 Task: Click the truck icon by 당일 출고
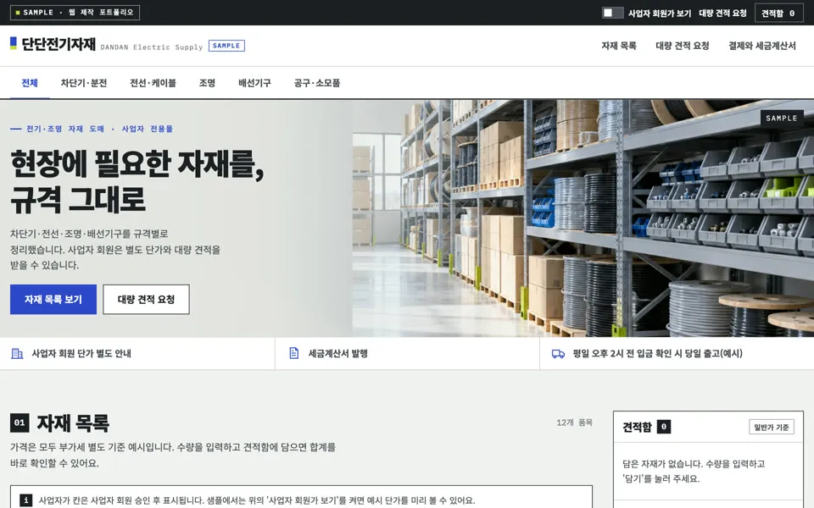click(558, 354)
